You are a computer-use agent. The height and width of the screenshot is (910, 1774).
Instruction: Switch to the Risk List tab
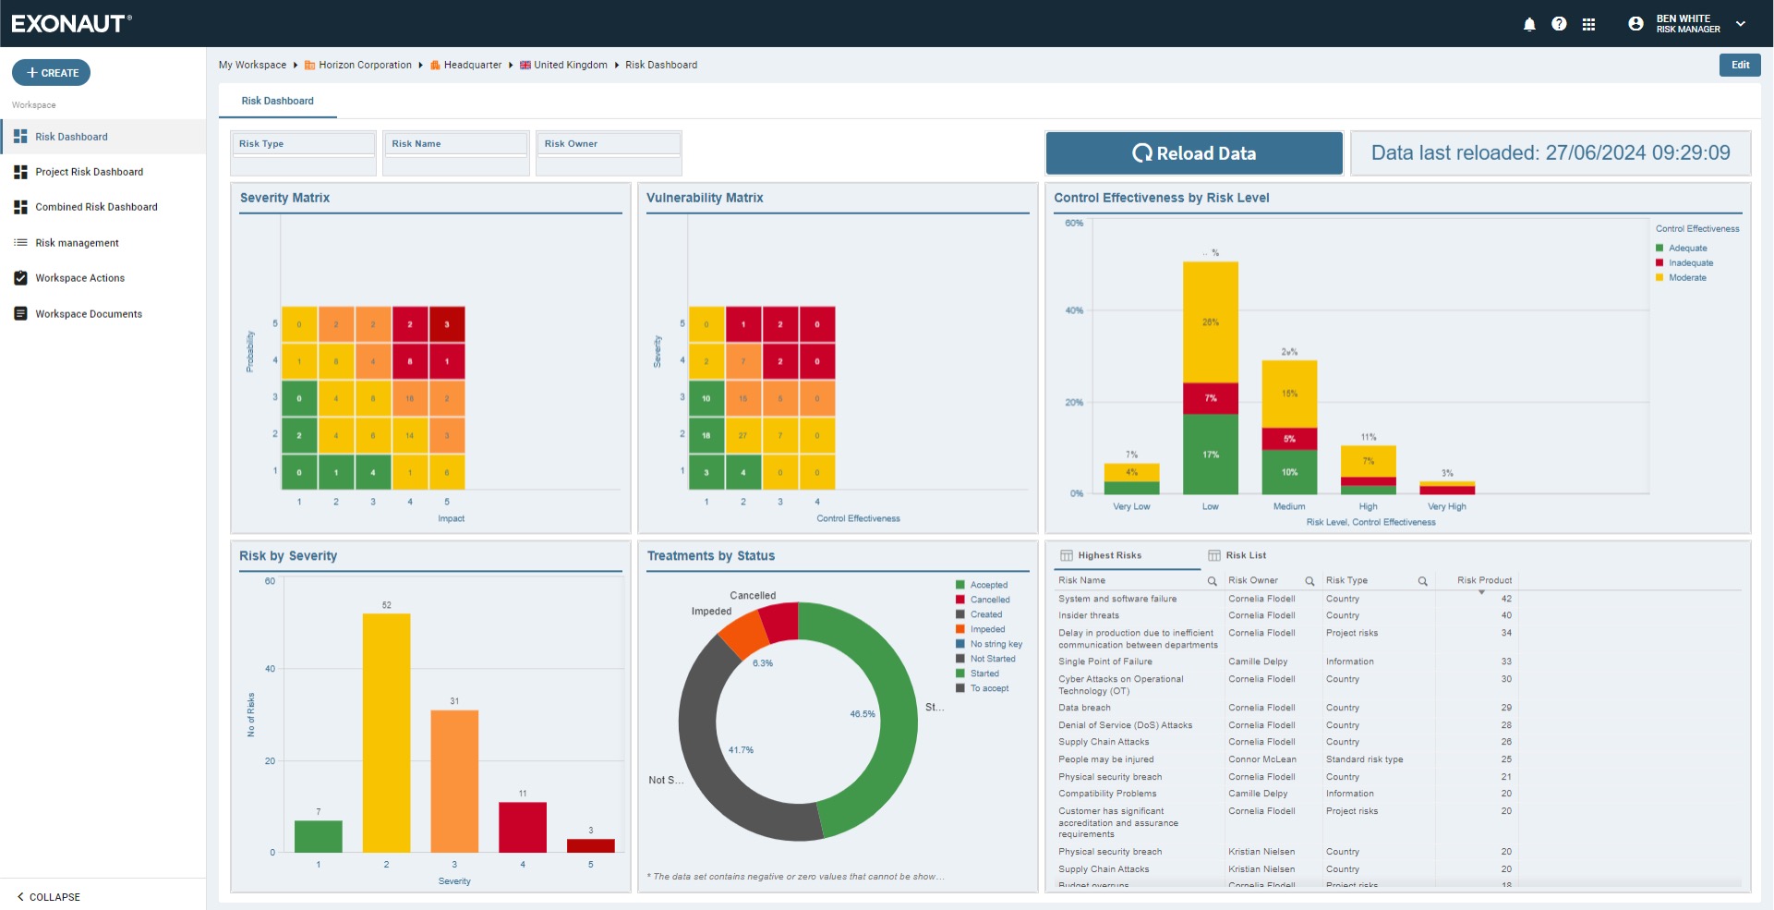point(1245,555)
